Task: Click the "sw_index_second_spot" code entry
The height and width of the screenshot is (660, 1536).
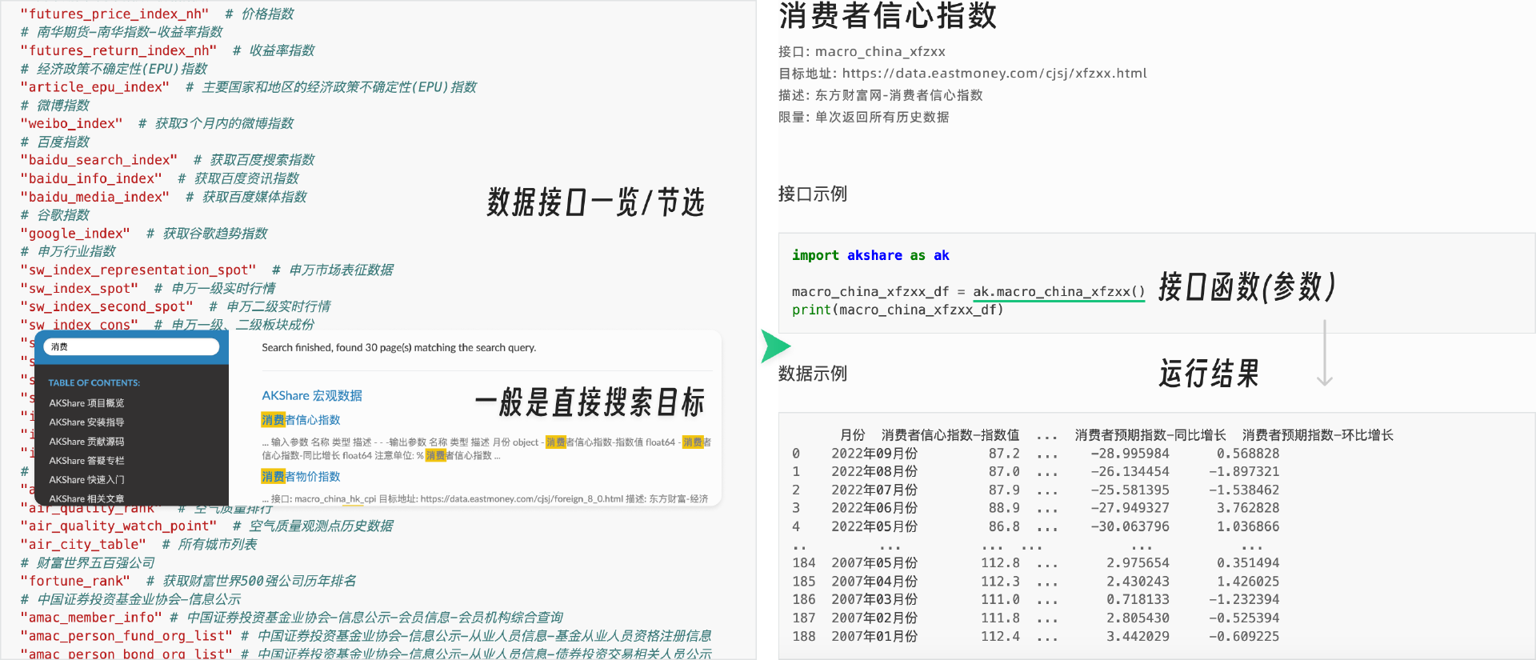Action: [106, 307]
